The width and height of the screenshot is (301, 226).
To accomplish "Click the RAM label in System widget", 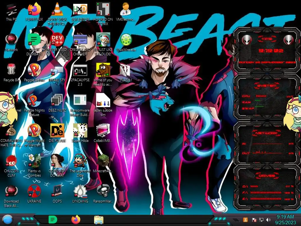I will pyautogui.click(x=246, y=102).
